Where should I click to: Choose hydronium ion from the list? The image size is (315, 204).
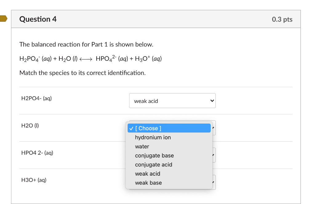[x=169, y=137]
